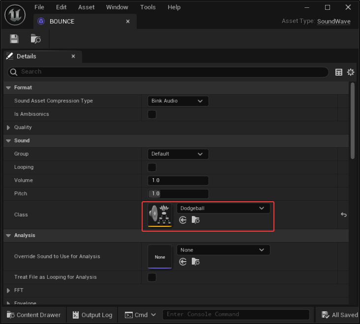This screenshot has height=324, width=360.
Task: Click the SoundWave asset type link
Action: pos(334,22)
